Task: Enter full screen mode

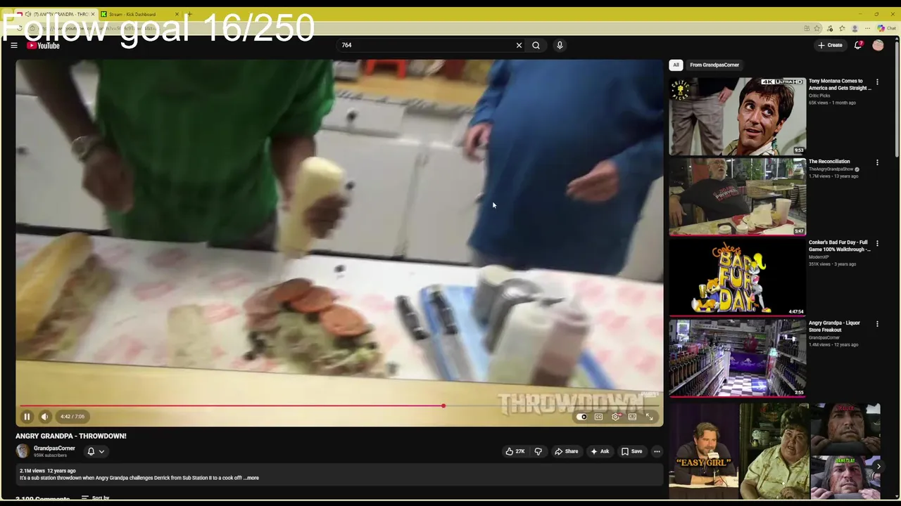Action: point(649,417)
